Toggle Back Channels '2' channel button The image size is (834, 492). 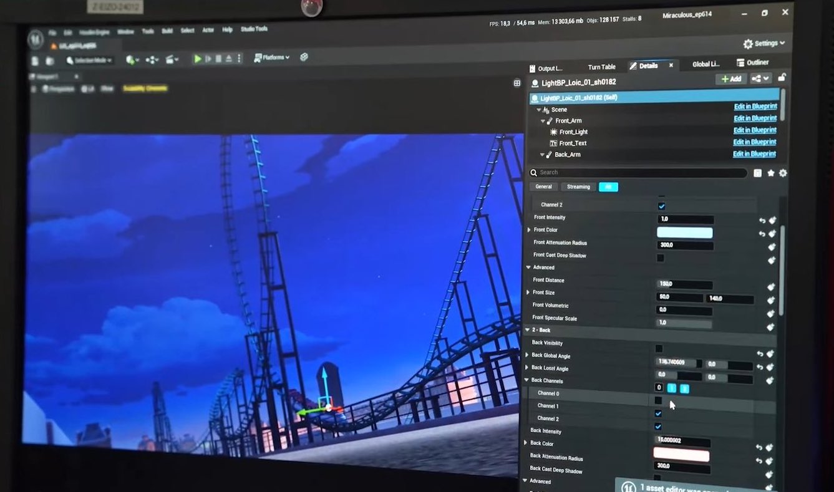[684, 388]
